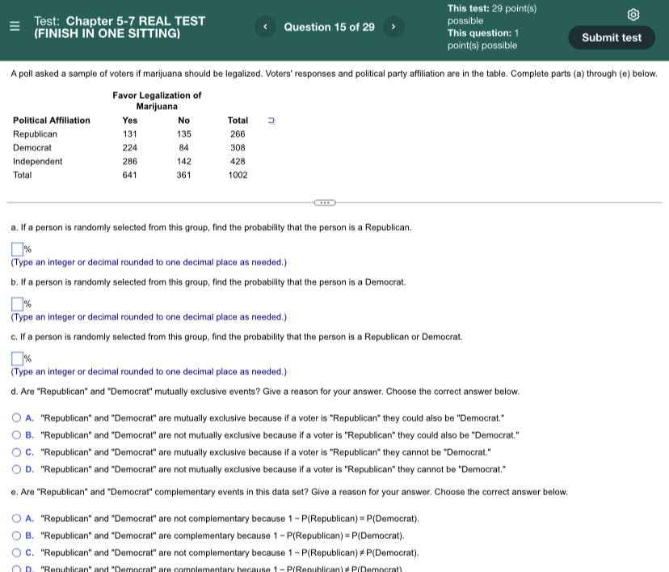The height and width of the screenshot is (572, 669).
Task: Click the value 286 in the table
Action: click(130, 162)
